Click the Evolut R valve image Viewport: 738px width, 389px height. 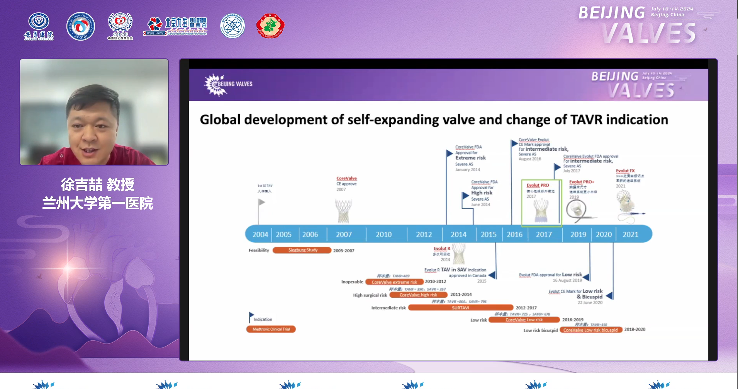pyautogui.click(x=458, y=254)
